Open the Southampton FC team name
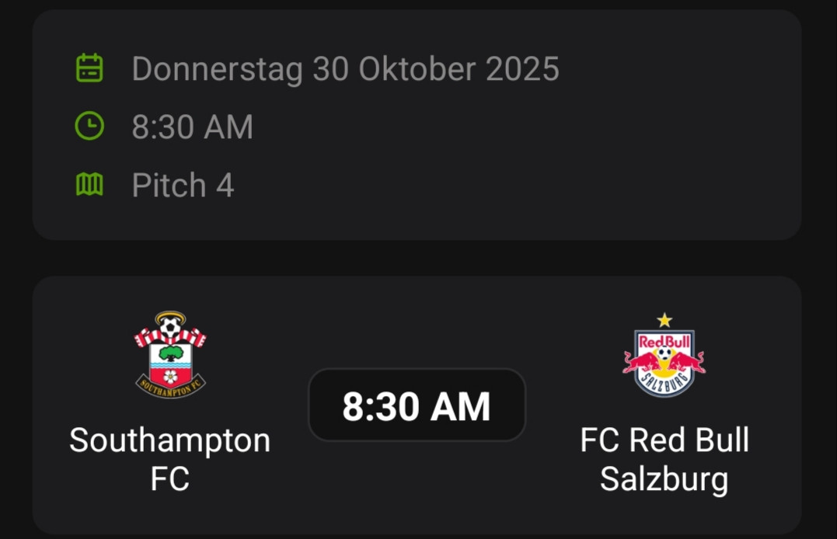The width and height of the screenshot is (837, 539). coord(170,459)
